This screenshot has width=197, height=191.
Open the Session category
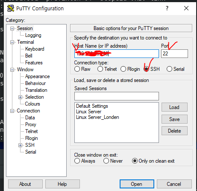[x=25, y=28]
